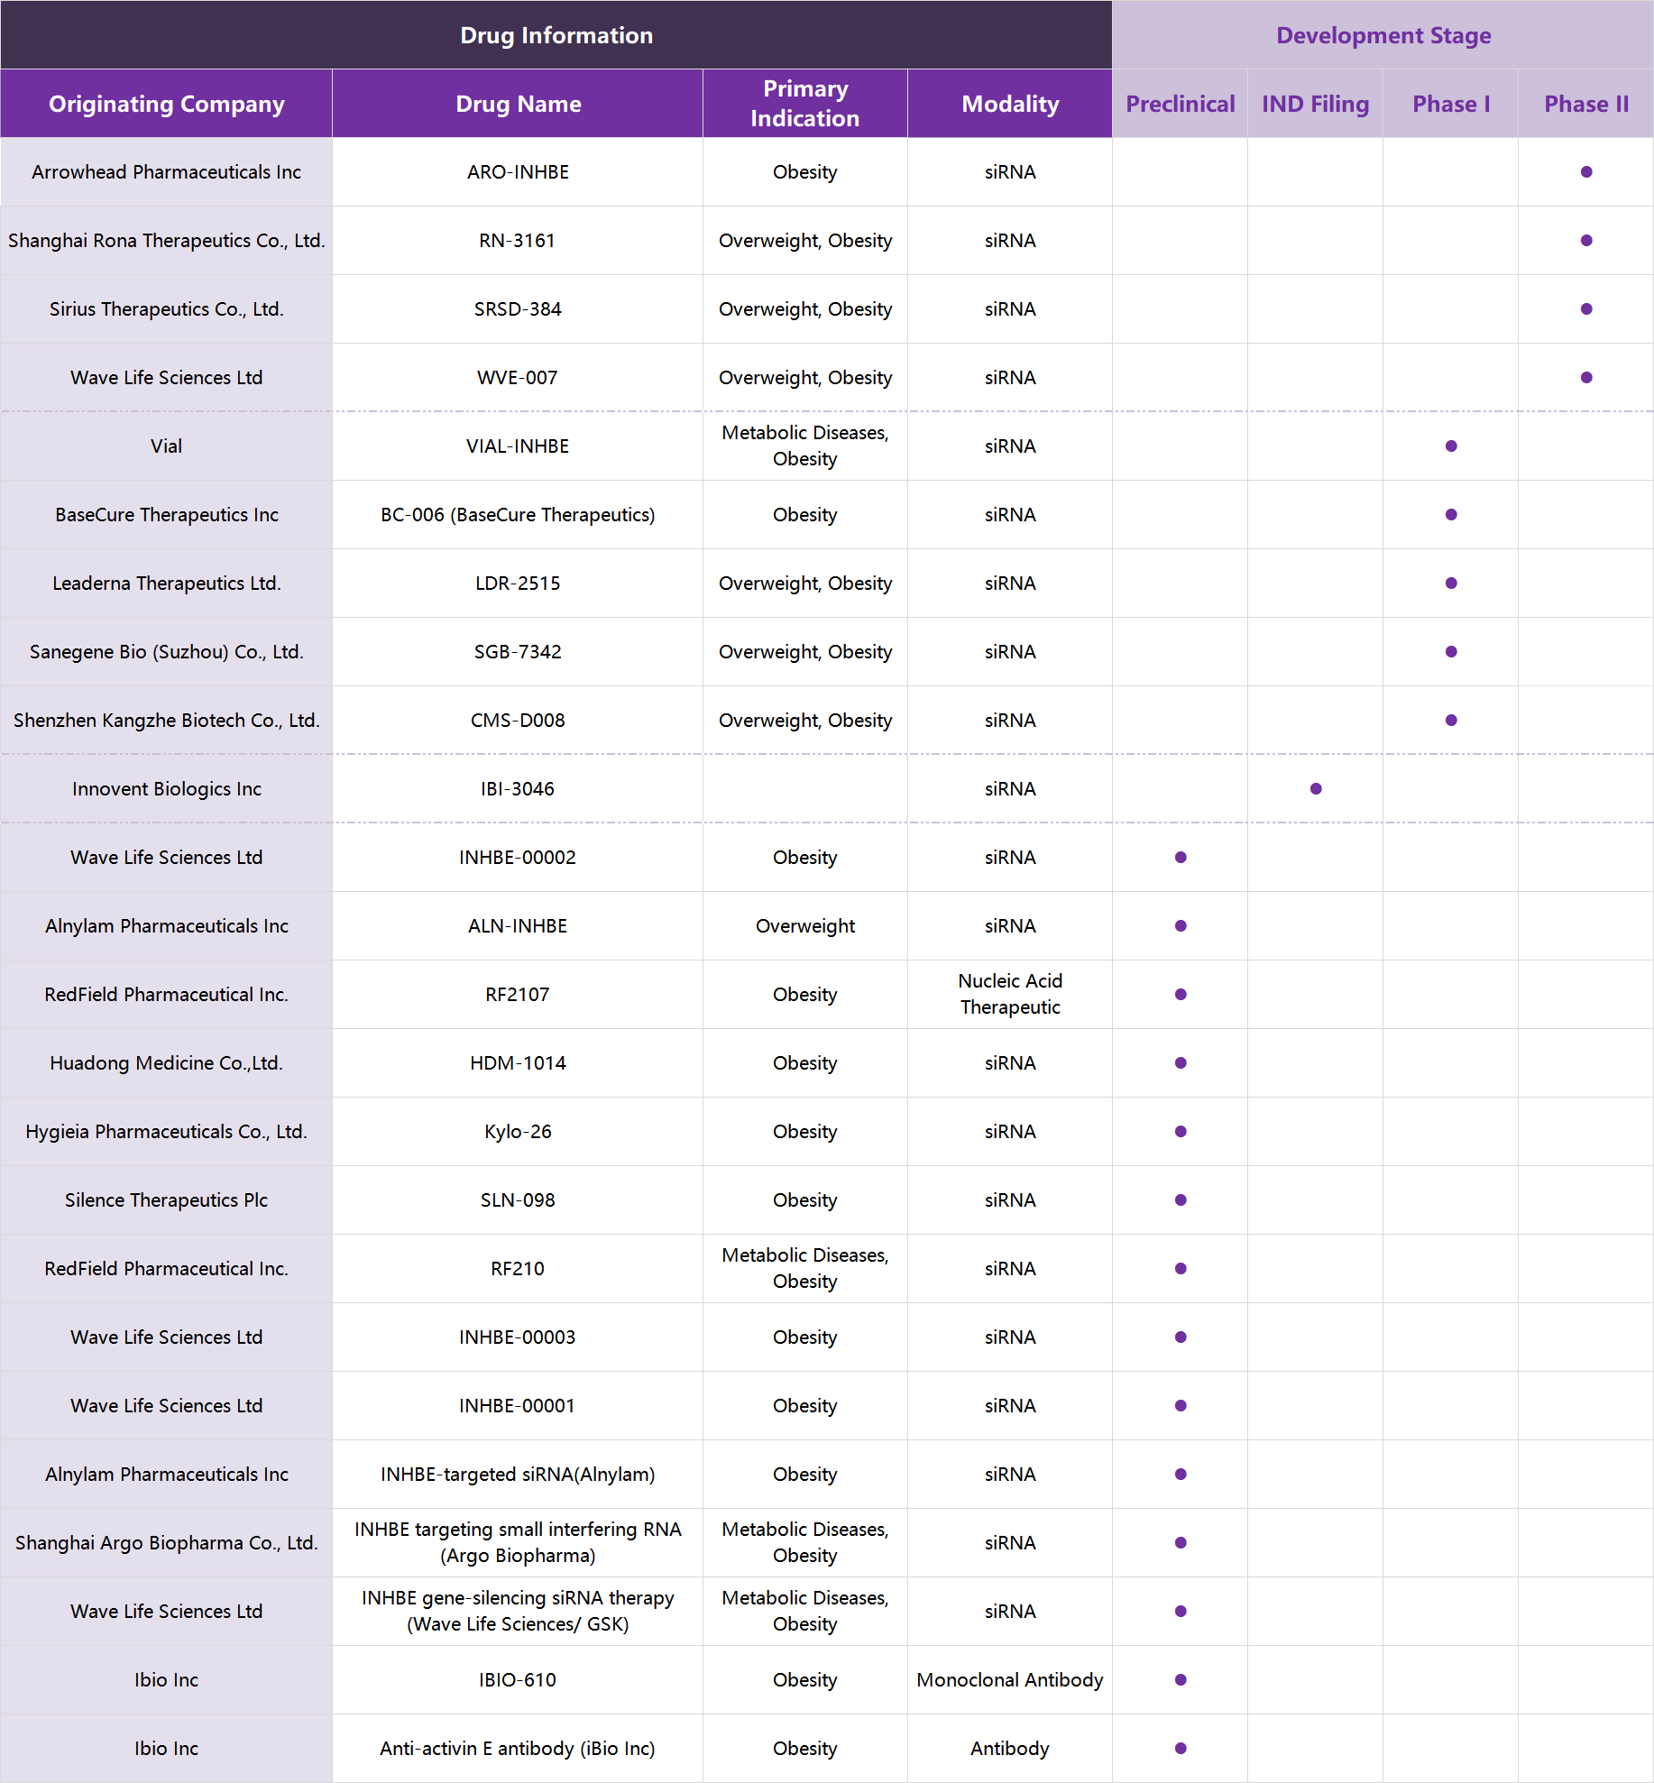Click the Preclinical dot for SLN-098
Viewport: 1654px width, 1783px height.
[x=1181, y=1200]
